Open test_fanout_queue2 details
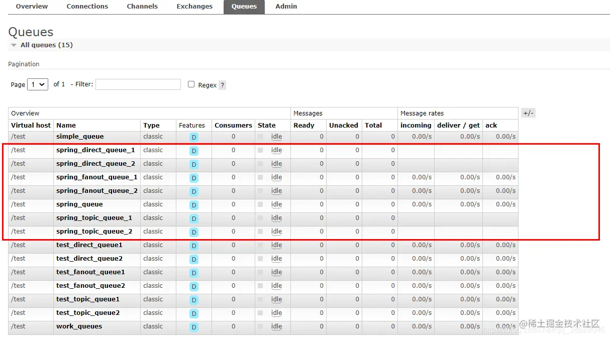The image size is (610, 339). tap(90, 286)
